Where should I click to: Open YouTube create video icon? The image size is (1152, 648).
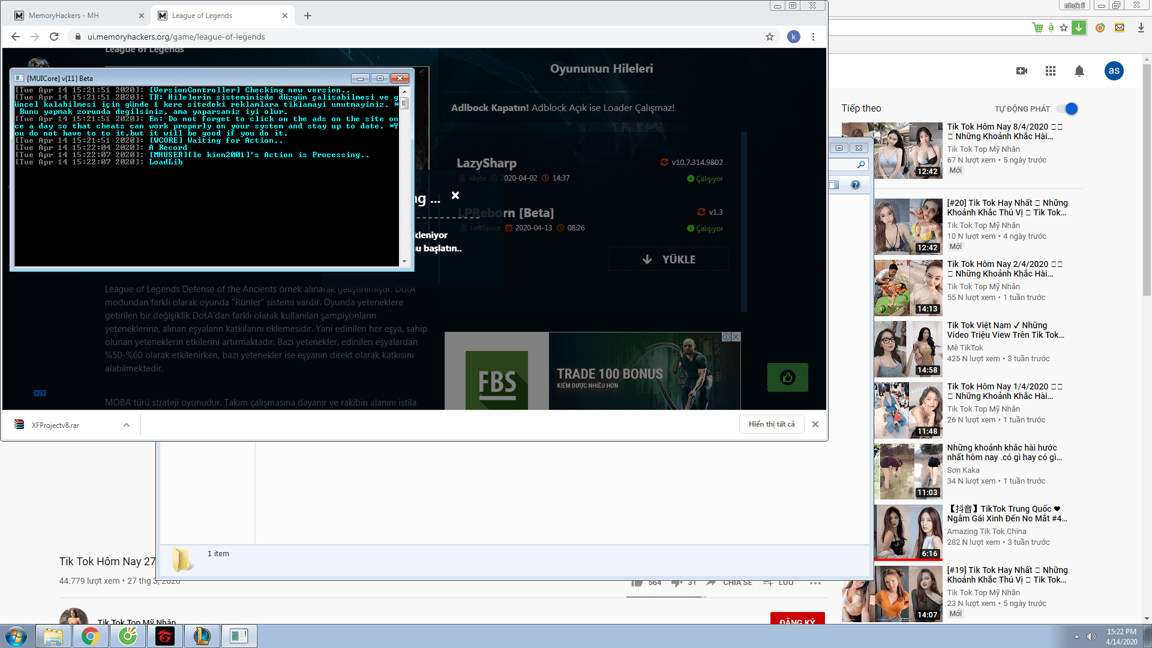tap(1022, 71)
